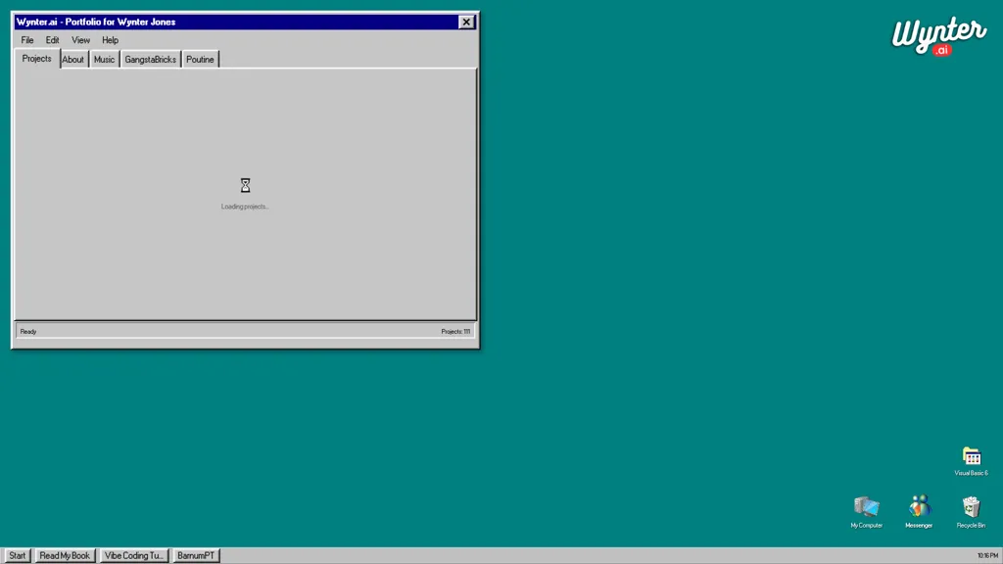Click the clock showing 10:16 PM
The width and height of the screenshot is (1003, 564).
pyautogui.click(x=987, y=555)
